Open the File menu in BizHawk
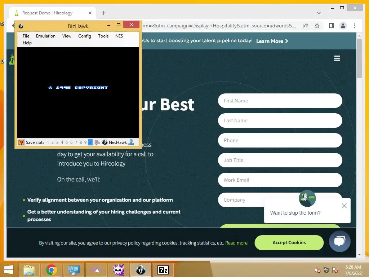This screenshot has height=277, width=369. click(x=26, y=36)
